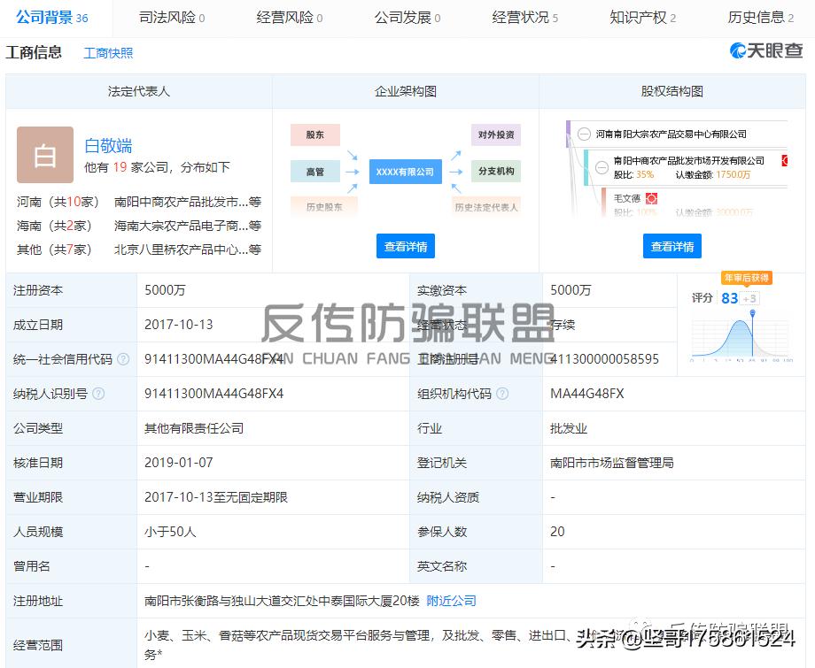Image resolution: width=815 pixels, height=668 pixels.
Task: Click the 历史法定代表人 box in chart
Action: (486, 207)
